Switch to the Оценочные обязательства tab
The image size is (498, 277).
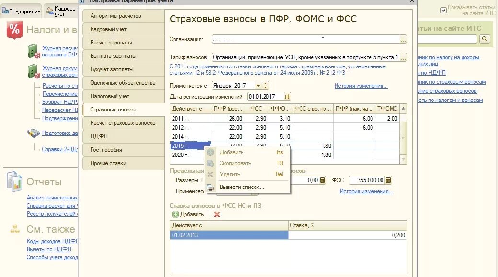[x=124, y=83]
